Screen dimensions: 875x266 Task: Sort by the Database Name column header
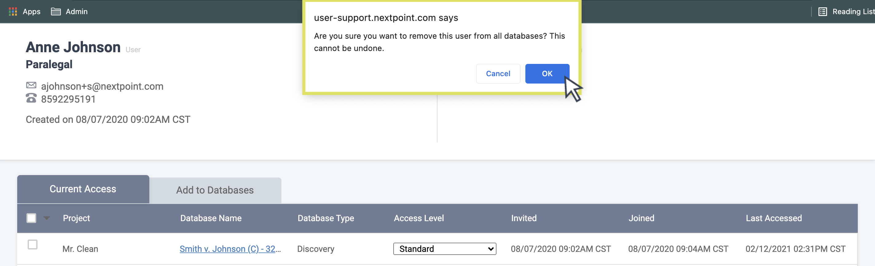(211, 218)
